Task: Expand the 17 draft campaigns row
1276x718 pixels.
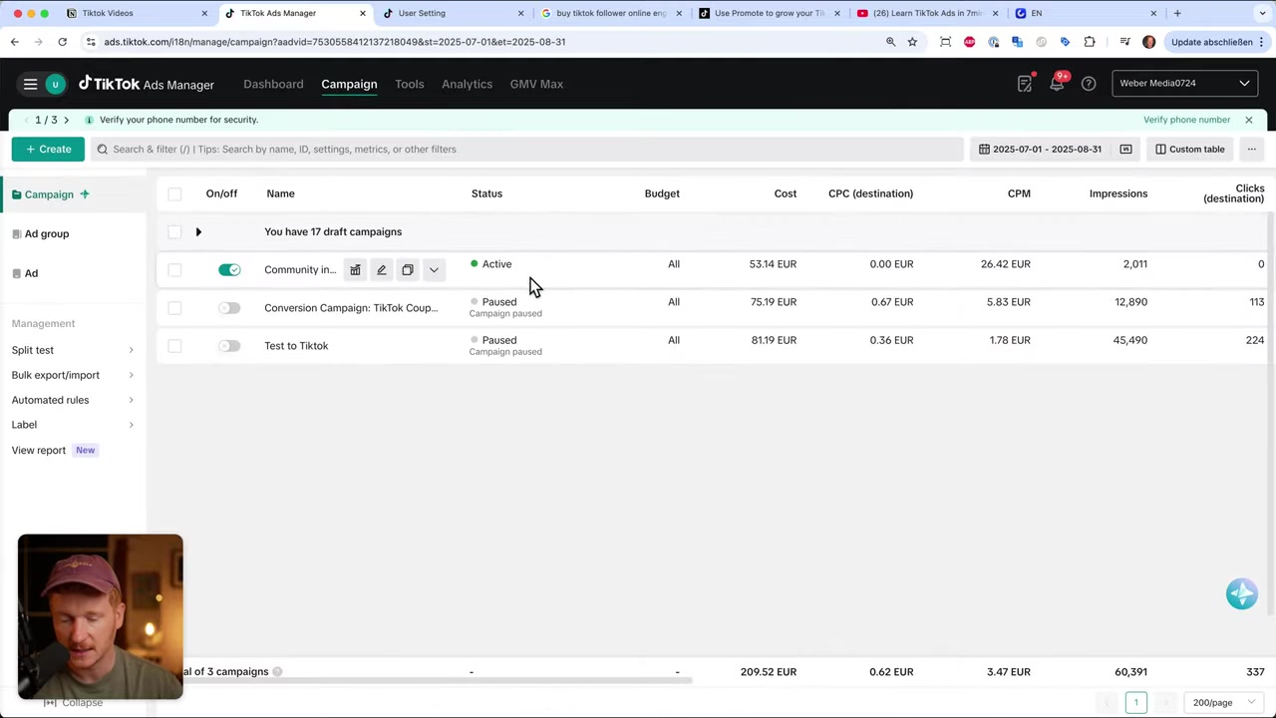Action: [198, 232]
